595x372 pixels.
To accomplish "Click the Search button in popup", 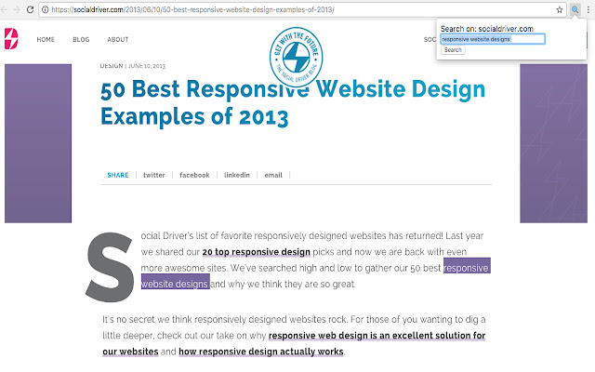I will coord(453,50).
